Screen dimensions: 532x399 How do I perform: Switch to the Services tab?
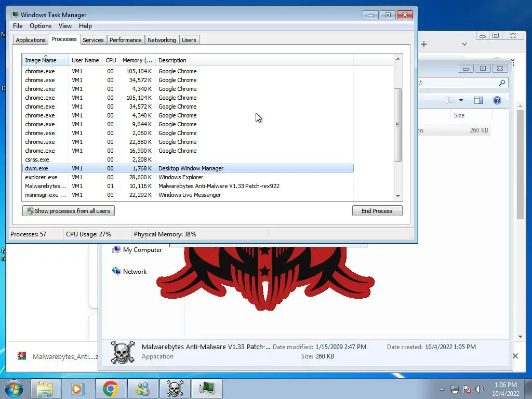point(94,40)
